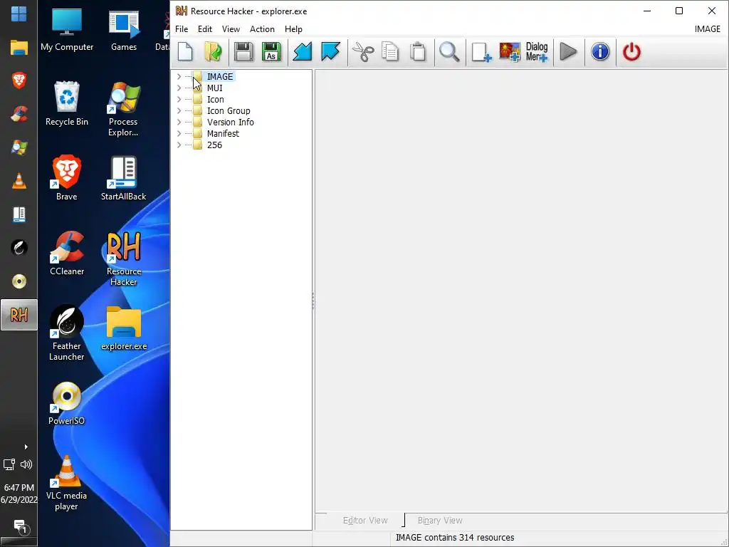Open the Help menu
729x547 pixels.
(293, 28)
